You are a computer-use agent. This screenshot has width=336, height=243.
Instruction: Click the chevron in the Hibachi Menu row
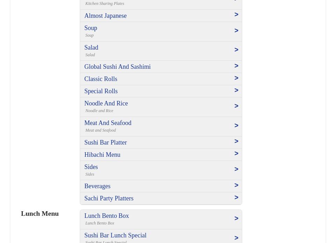pos(236,154)
